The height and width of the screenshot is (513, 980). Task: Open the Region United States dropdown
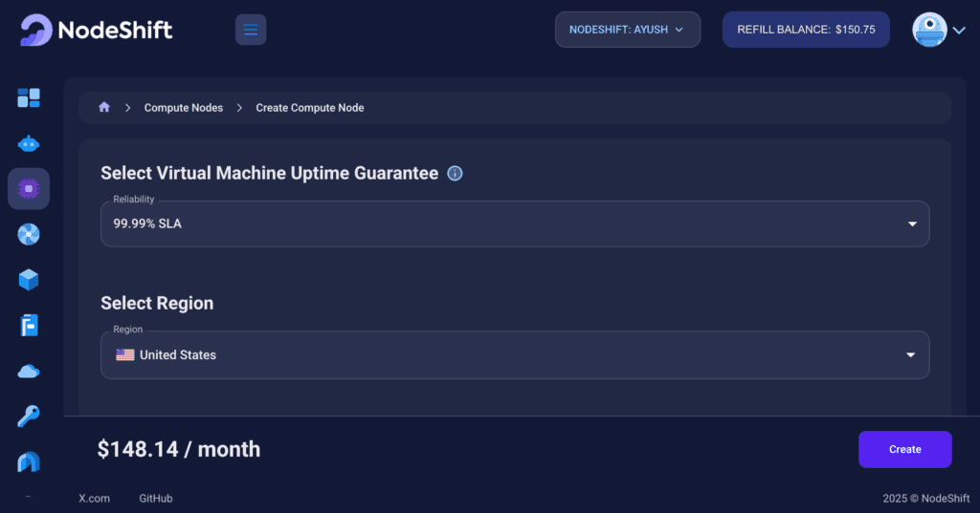click(x=515, y=354)
